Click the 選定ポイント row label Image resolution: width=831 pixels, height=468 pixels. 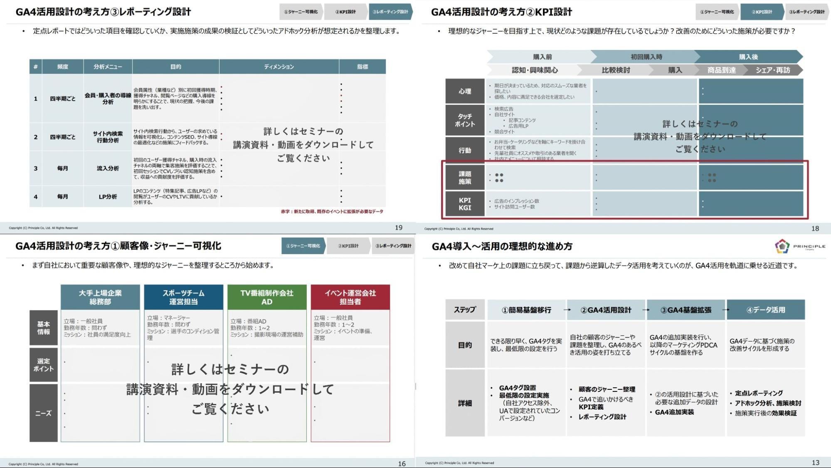point(43,365)
